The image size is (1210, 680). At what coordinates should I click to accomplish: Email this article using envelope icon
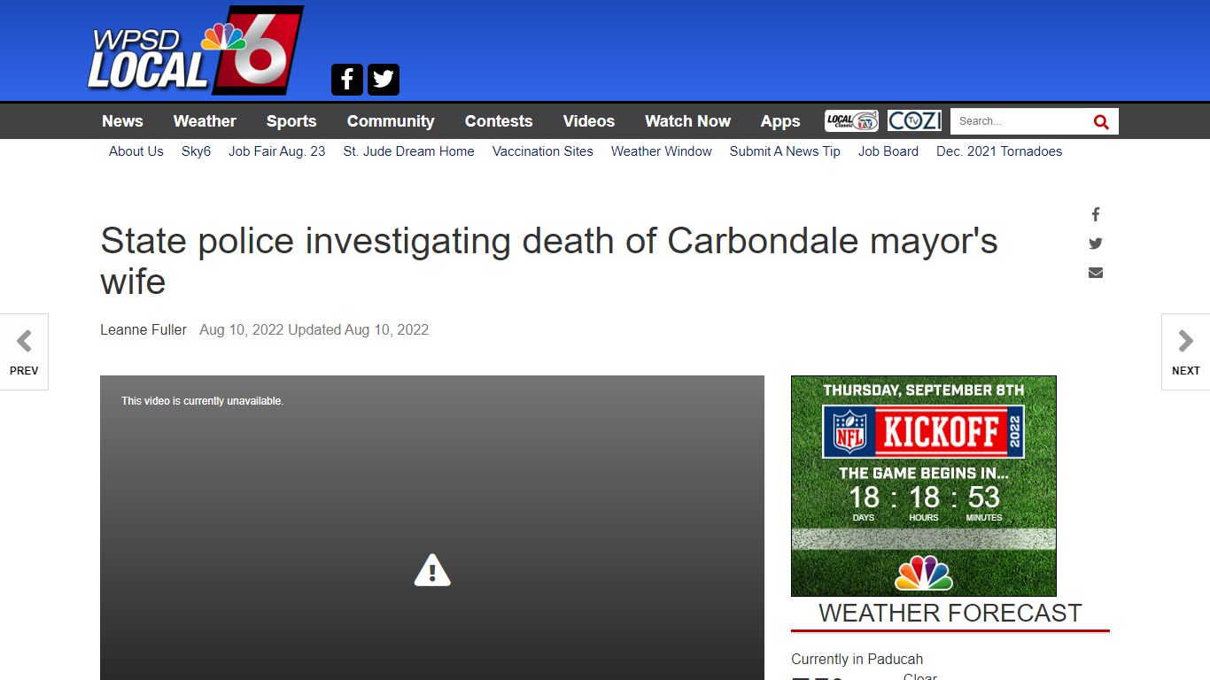pos(1096,273)
